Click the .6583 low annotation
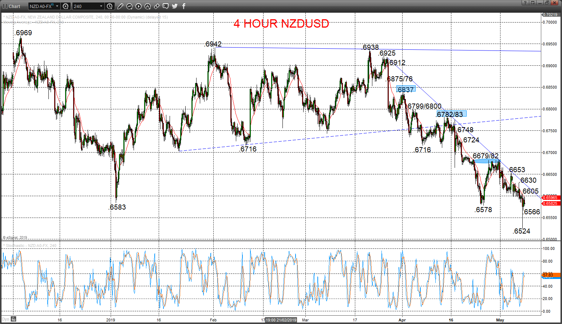 tap(117, 207)
